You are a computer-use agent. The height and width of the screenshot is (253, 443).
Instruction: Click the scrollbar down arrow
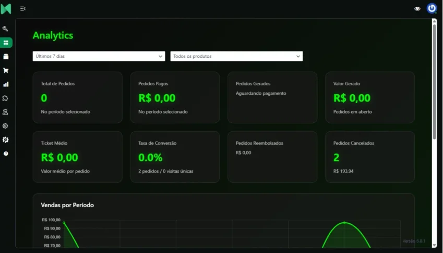[x=434, y=245]
